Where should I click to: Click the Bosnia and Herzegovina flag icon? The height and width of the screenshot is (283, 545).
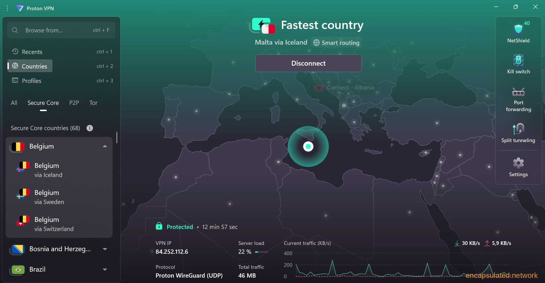pyautogui.click(x=17, y=249)
